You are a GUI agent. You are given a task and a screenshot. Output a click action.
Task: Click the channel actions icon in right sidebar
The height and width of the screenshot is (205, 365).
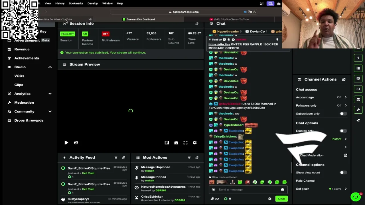point(358,99)
